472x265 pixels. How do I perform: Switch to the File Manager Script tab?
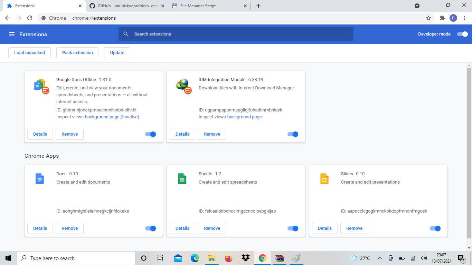[209, 6]
